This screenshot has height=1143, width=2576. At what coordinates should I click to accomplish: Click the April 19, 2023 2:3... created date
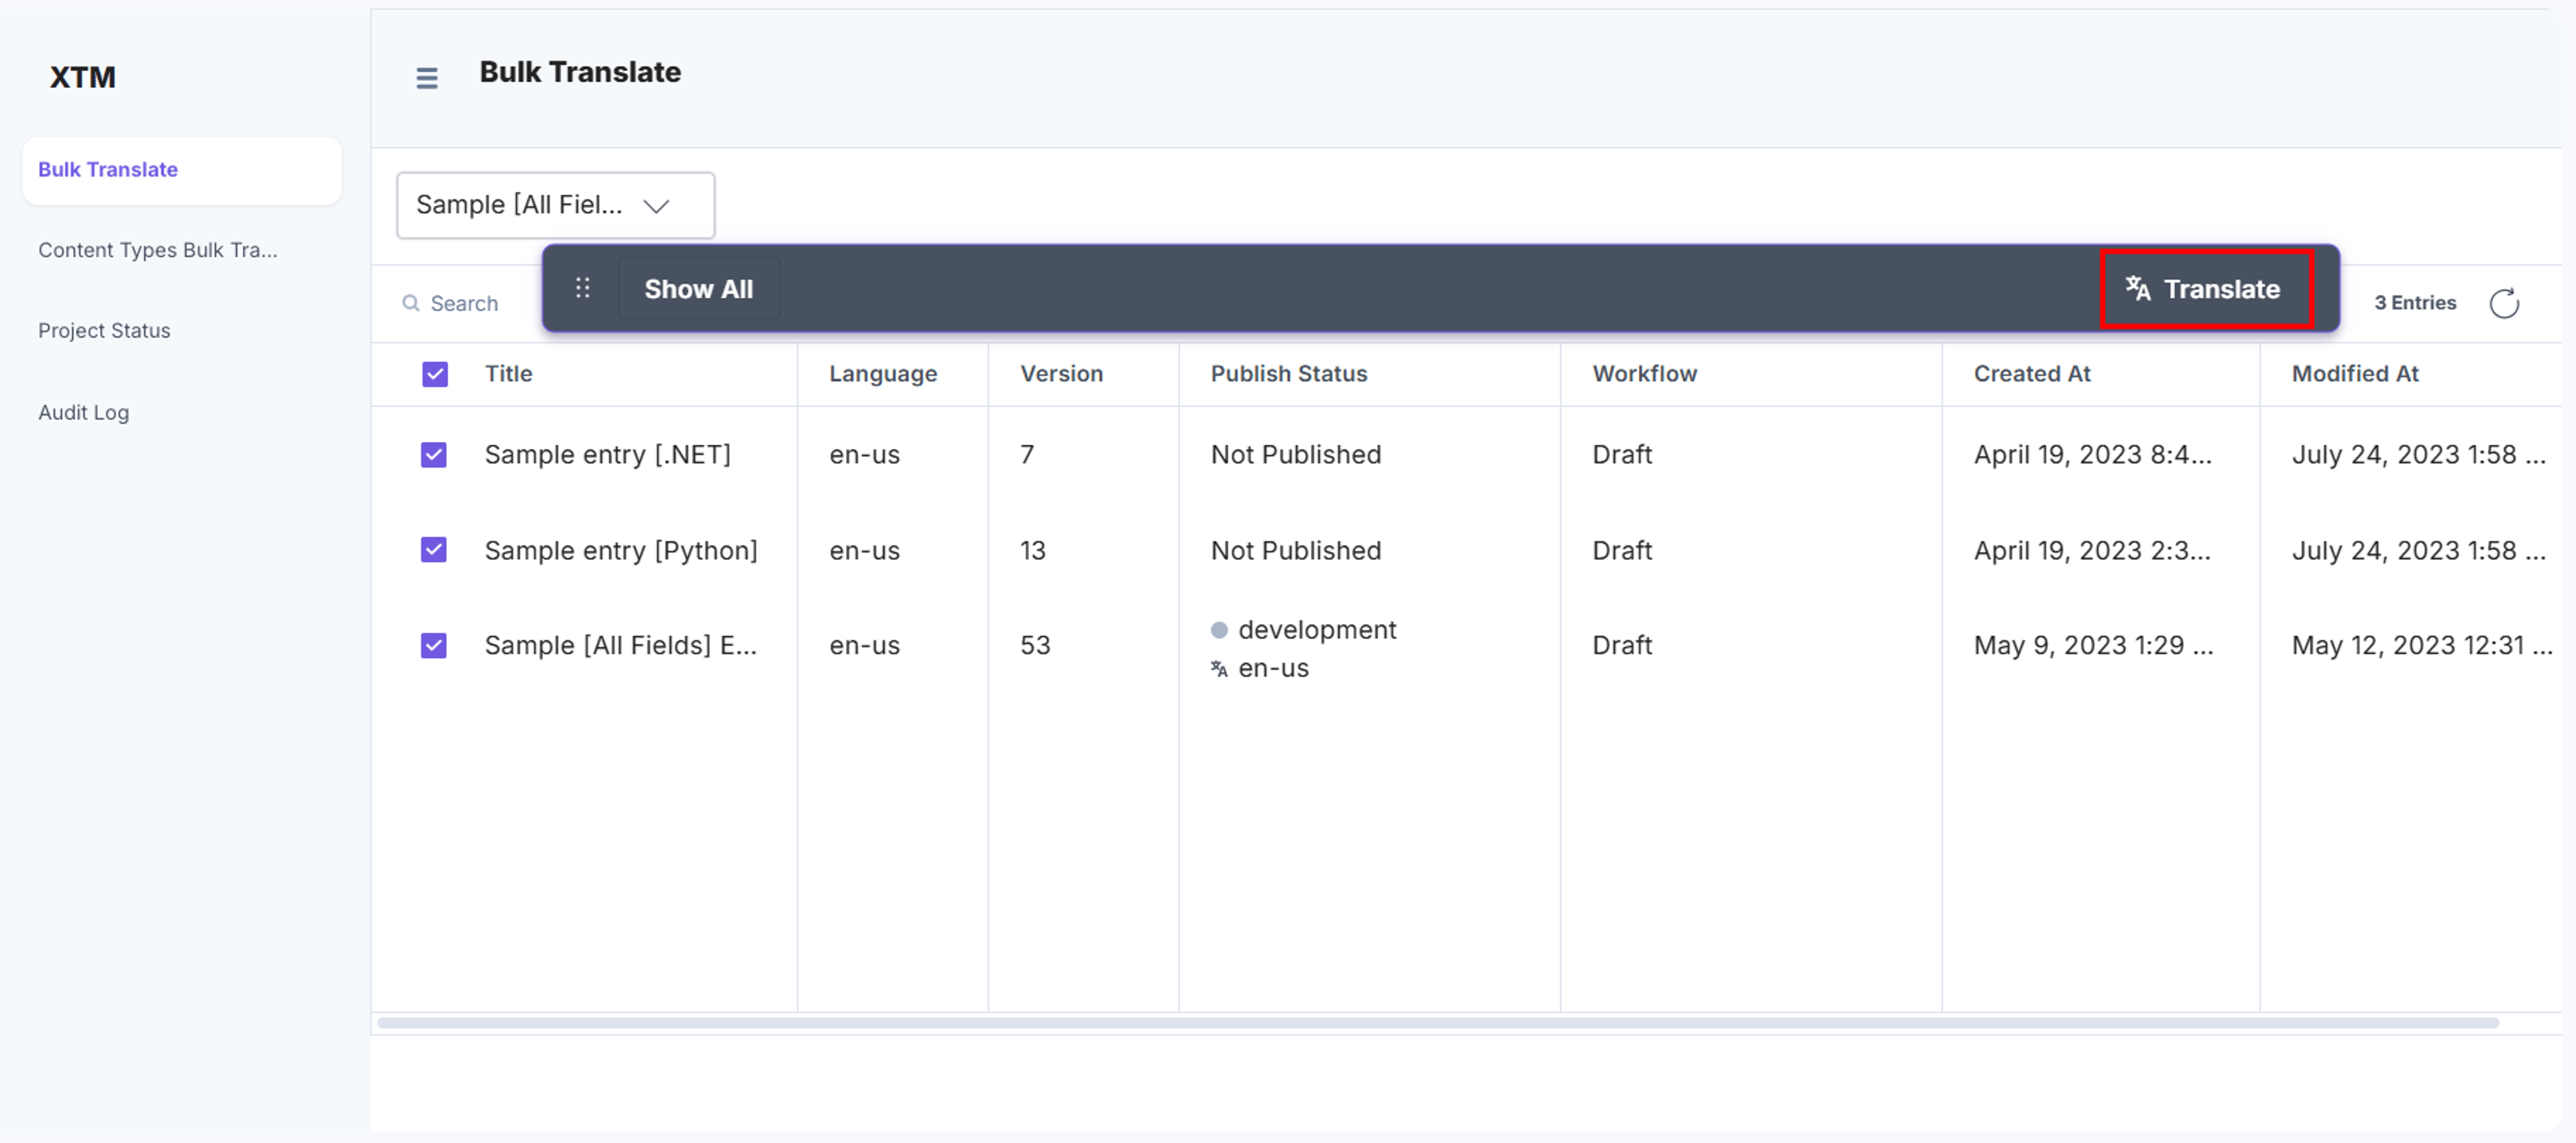coord(2092,551)
